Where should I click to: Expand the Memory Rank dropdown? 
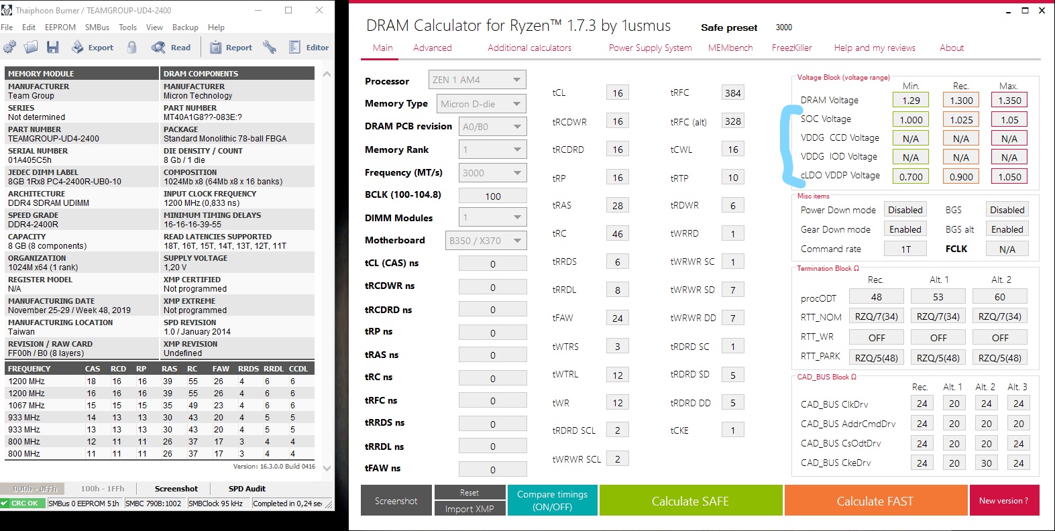pyautogui.click(x=492, y=150)
